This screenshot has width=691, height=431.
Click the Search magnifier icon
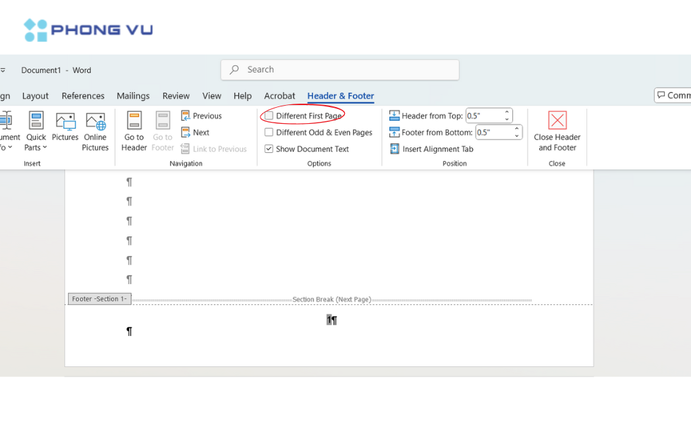pos(233,69)
